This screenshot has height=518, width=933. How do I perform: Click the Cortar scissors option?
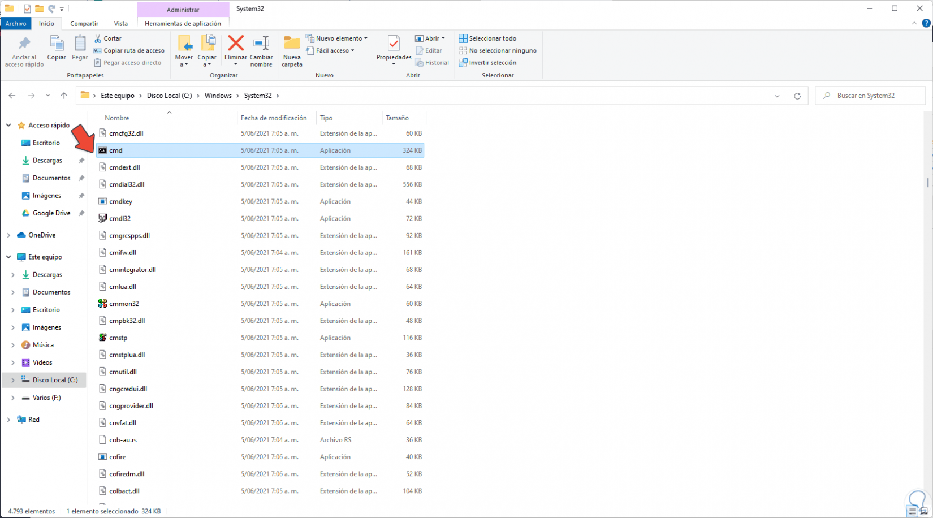[107, 38]
